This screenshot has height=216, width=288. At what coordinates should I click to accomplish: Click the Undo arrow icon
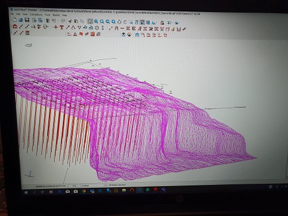pyautogui.click(x=54, y=21)
